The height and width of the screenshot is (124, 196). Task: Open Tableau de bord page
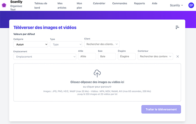click(x=41, y=6)
